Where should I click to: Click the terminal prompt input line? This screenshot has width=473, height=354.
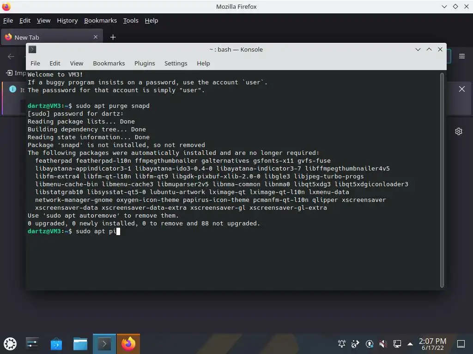[74, 231]
